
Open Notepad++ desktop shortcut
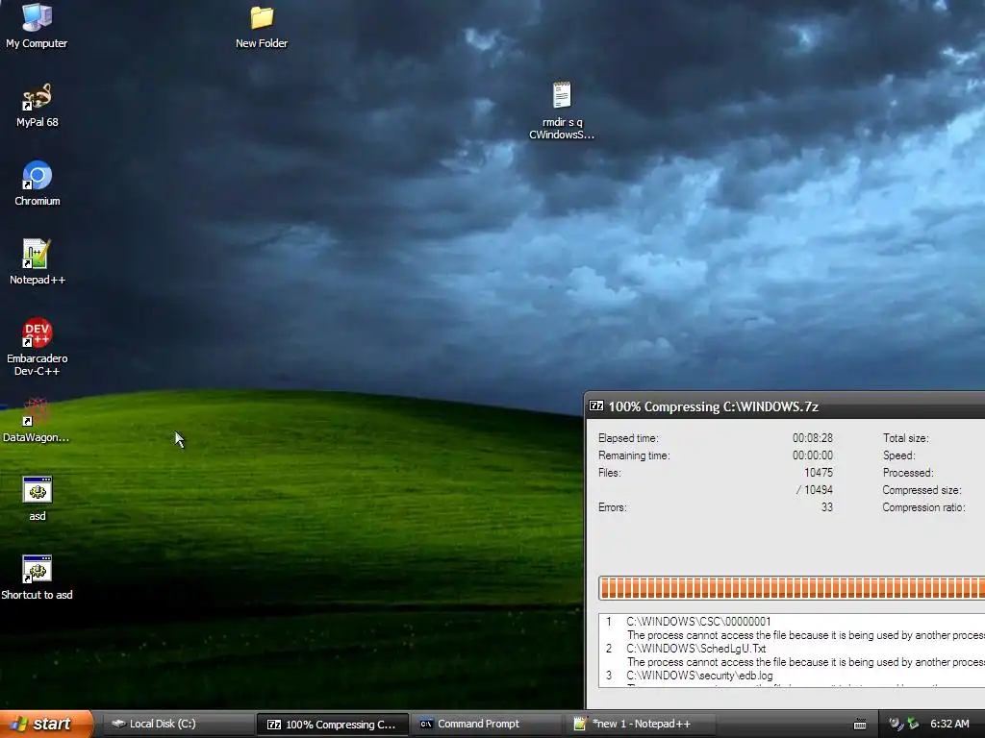click(38, 262)
